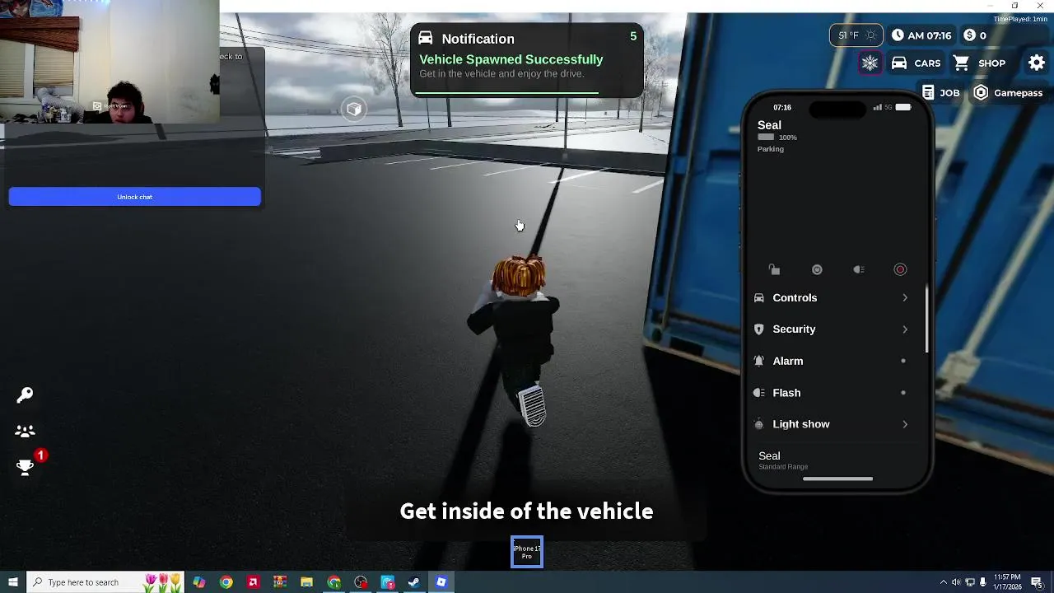Click the key icon on left side

coord(25,395)
